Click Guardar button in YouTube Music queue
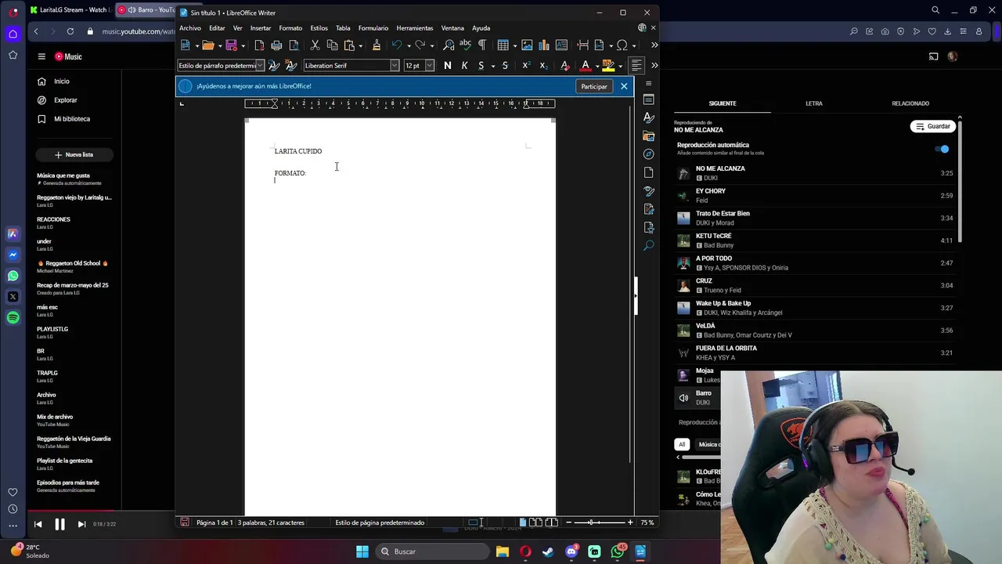This screenshot has width=1002, height=564. (932, 126)
